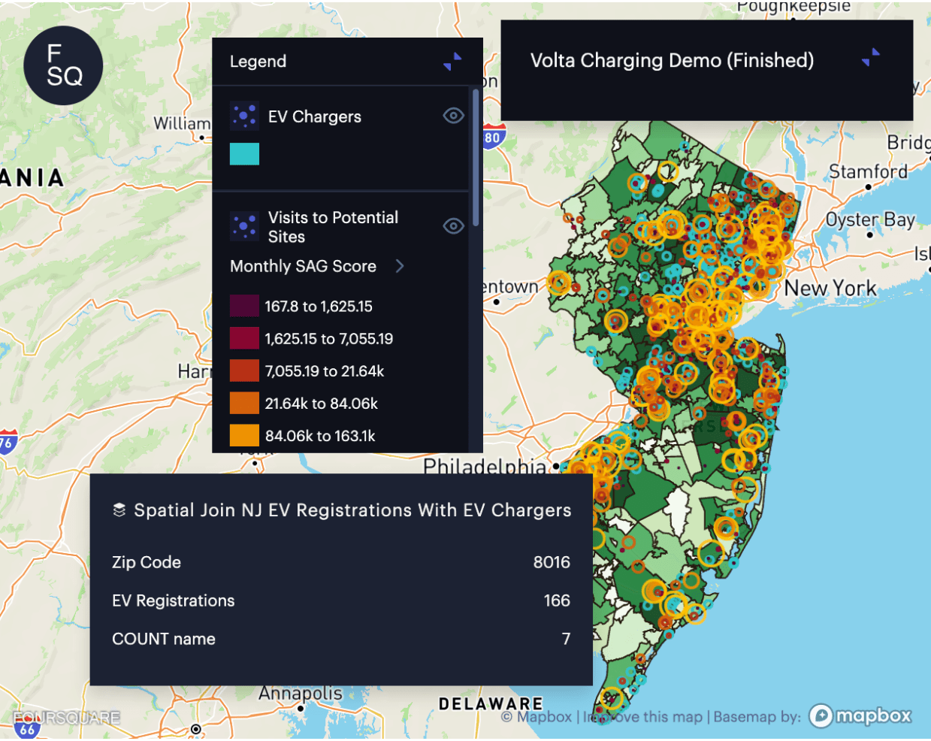Click the Basemap by: attribution text
The image size is (931, 741).
click(x=757, y=717)
